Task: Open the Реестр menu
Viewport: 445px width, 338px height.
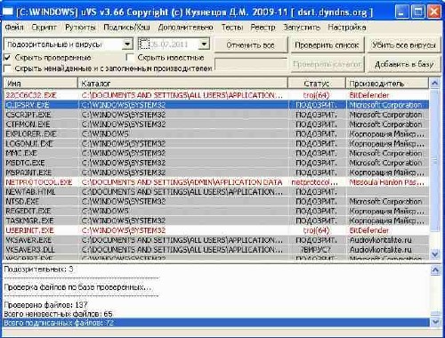Action: (263, 28)
